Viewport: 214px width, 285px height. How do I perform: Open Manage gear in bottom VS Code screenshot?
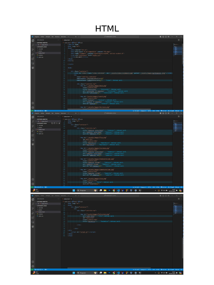coord(33,266)
